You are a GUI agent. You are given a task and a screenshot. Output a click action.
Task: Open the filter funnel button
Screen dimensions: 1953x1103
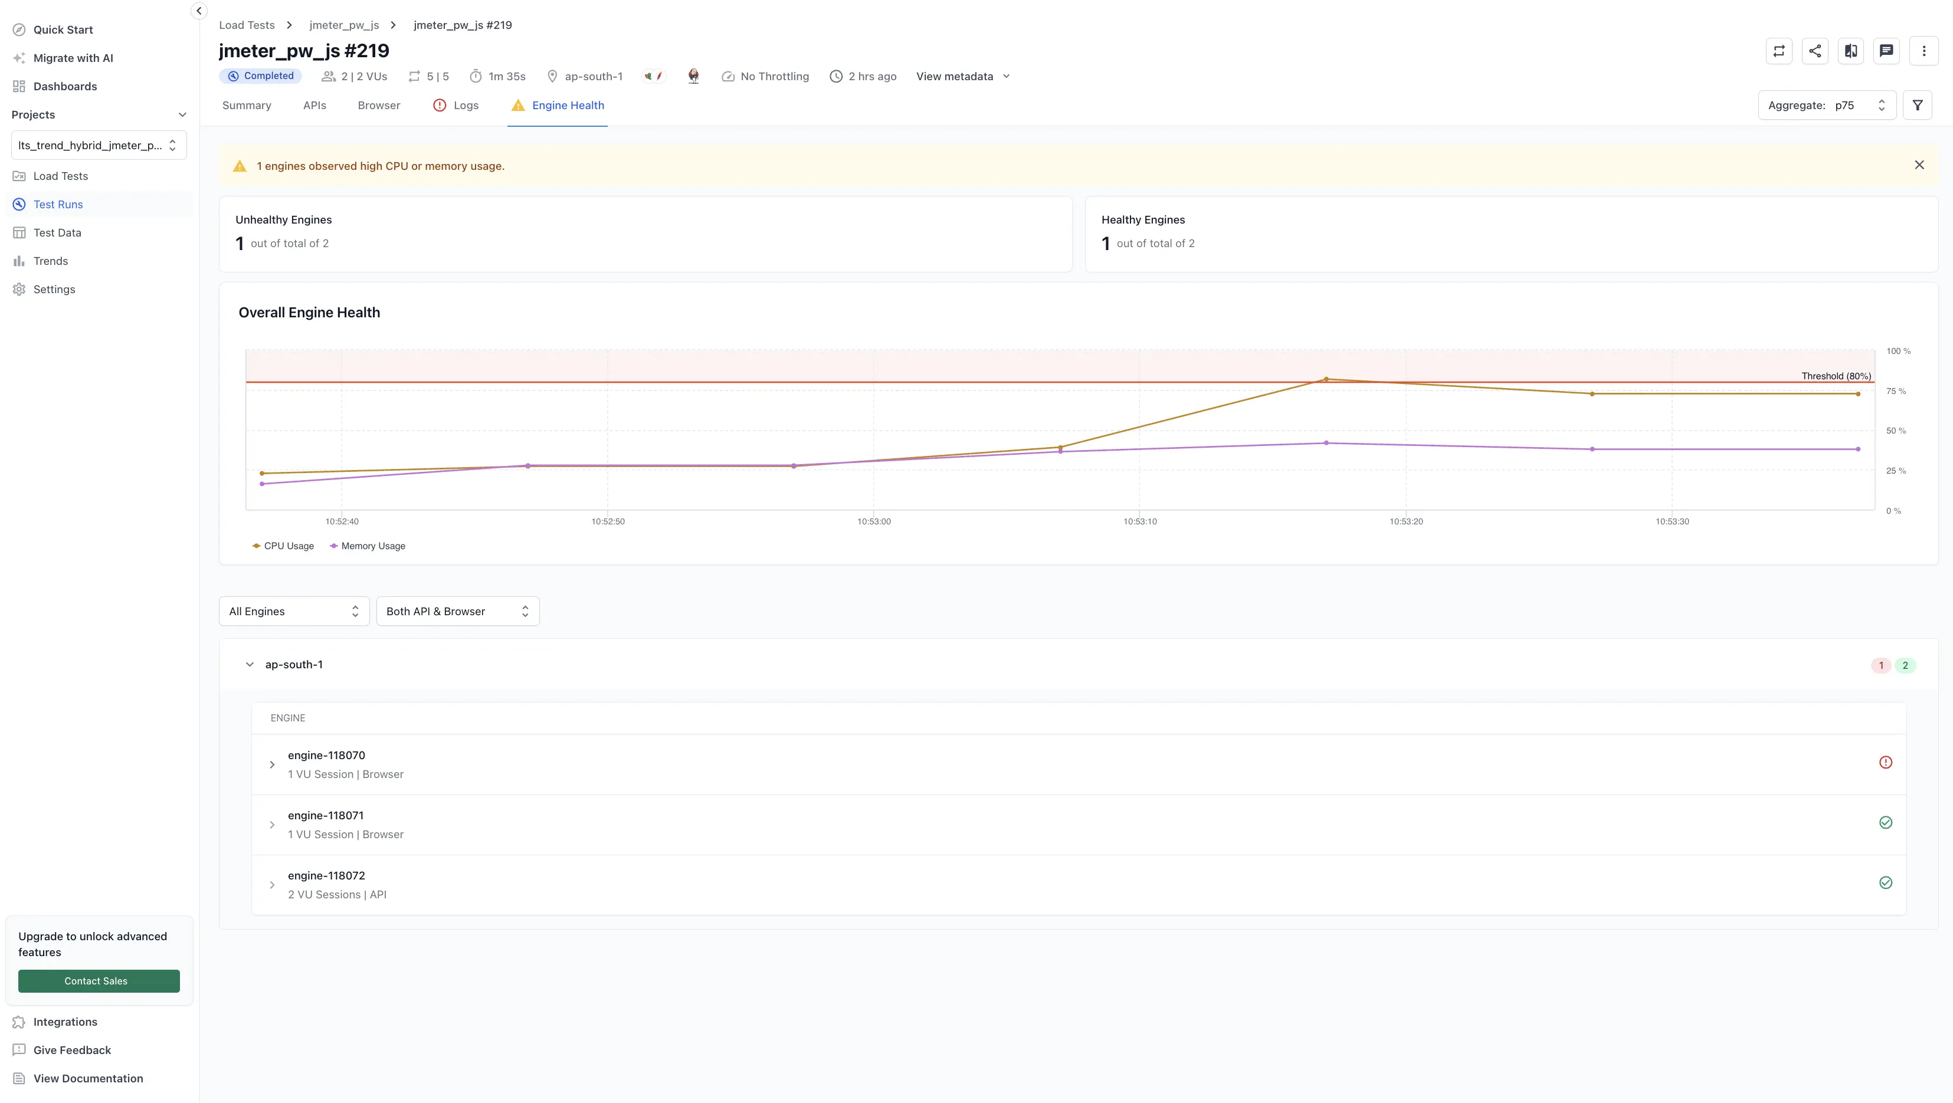click(x=1918, y=106)
